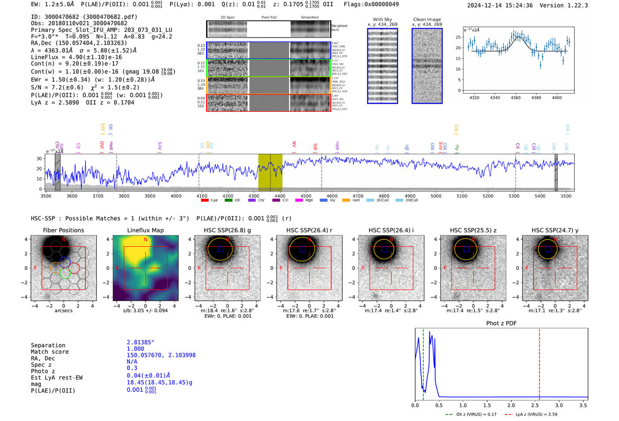The image size is (619, 421).
Task: Click the green dashed OII z line
Action: tap(423, 364)
